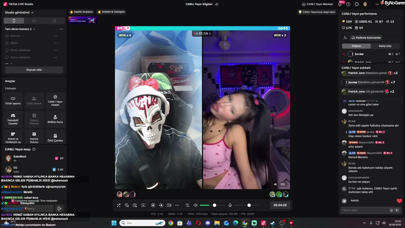The height and width of the screenshot is (228, 405).
Task: Switch to the Ekibiniz tab
Action: pos(356,46)
